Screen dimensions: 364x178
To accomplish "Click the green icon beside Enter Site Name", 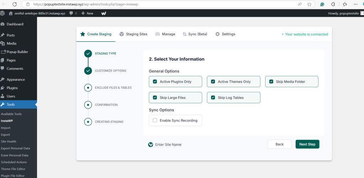I will tap(150, 145).
